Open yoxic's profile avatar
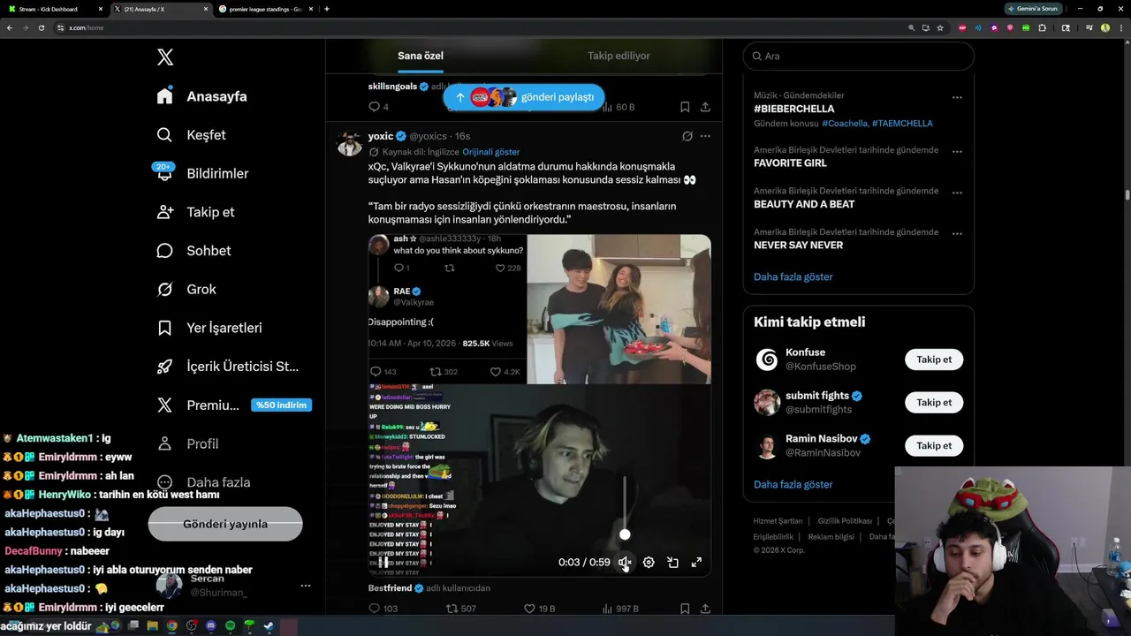This screenshot has width=1131, height=636. click(x=350, y=144)
